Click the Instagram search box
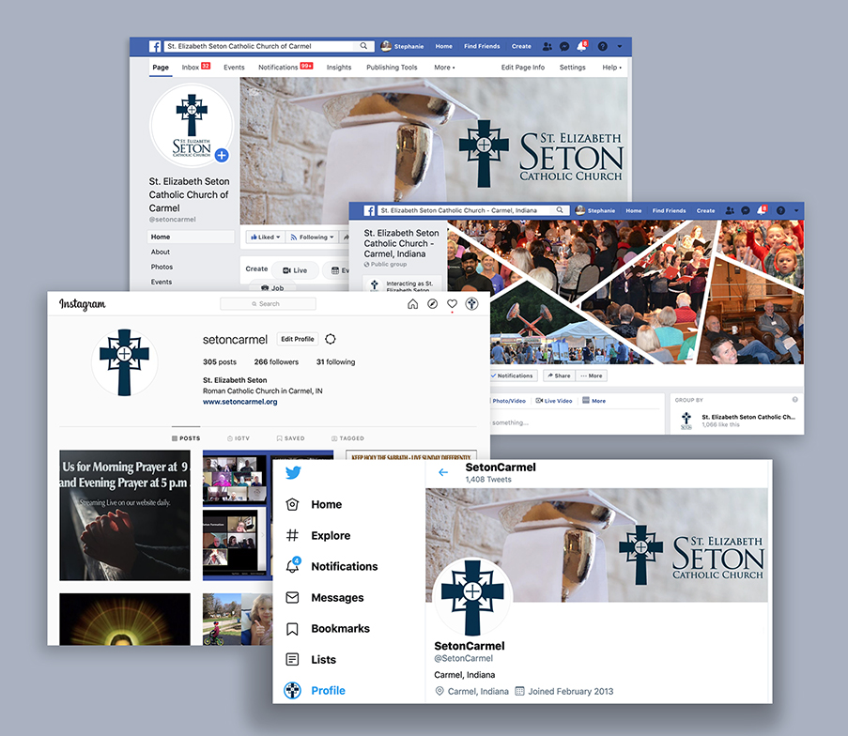 [269, 304]
